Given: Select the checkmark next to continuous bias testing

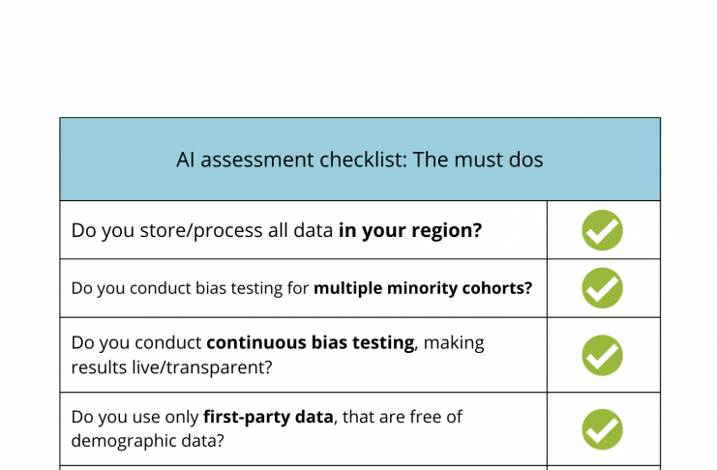Looking at the screenshot, I should click(602, 355).
